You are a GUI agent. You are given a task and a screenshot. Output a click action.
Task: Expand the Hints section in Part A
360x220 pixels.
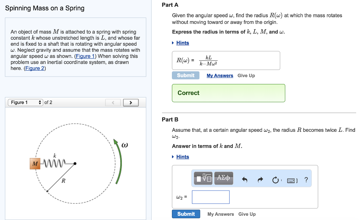pyautogui.click(x=182, y=43)
